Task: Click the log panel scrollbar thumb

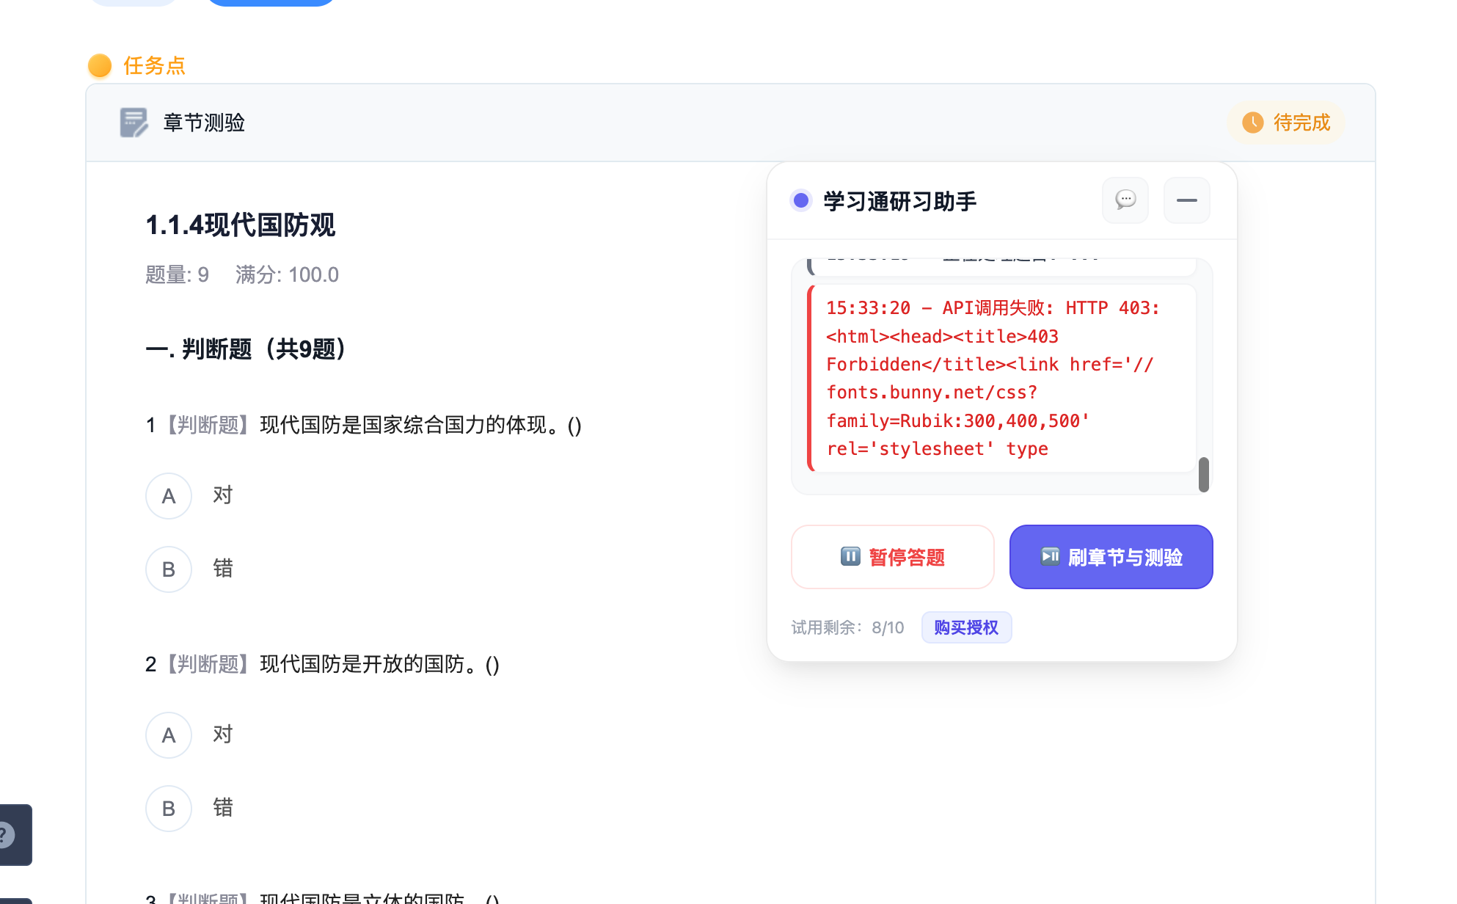Action: (x=1203, y=475)
